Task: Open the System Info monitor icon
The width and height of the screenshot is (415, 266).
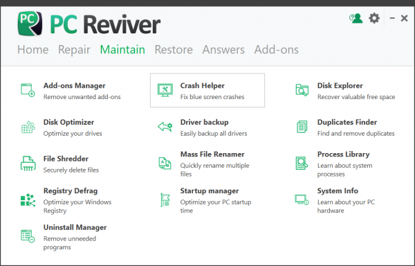Action: [x=302, y=199]
